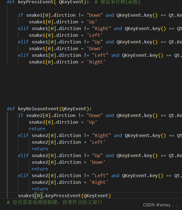Click line snake1[0].dirction = 'Down'
The height and width of the screenshot is (210, 182).
click(x=66, y=49)
